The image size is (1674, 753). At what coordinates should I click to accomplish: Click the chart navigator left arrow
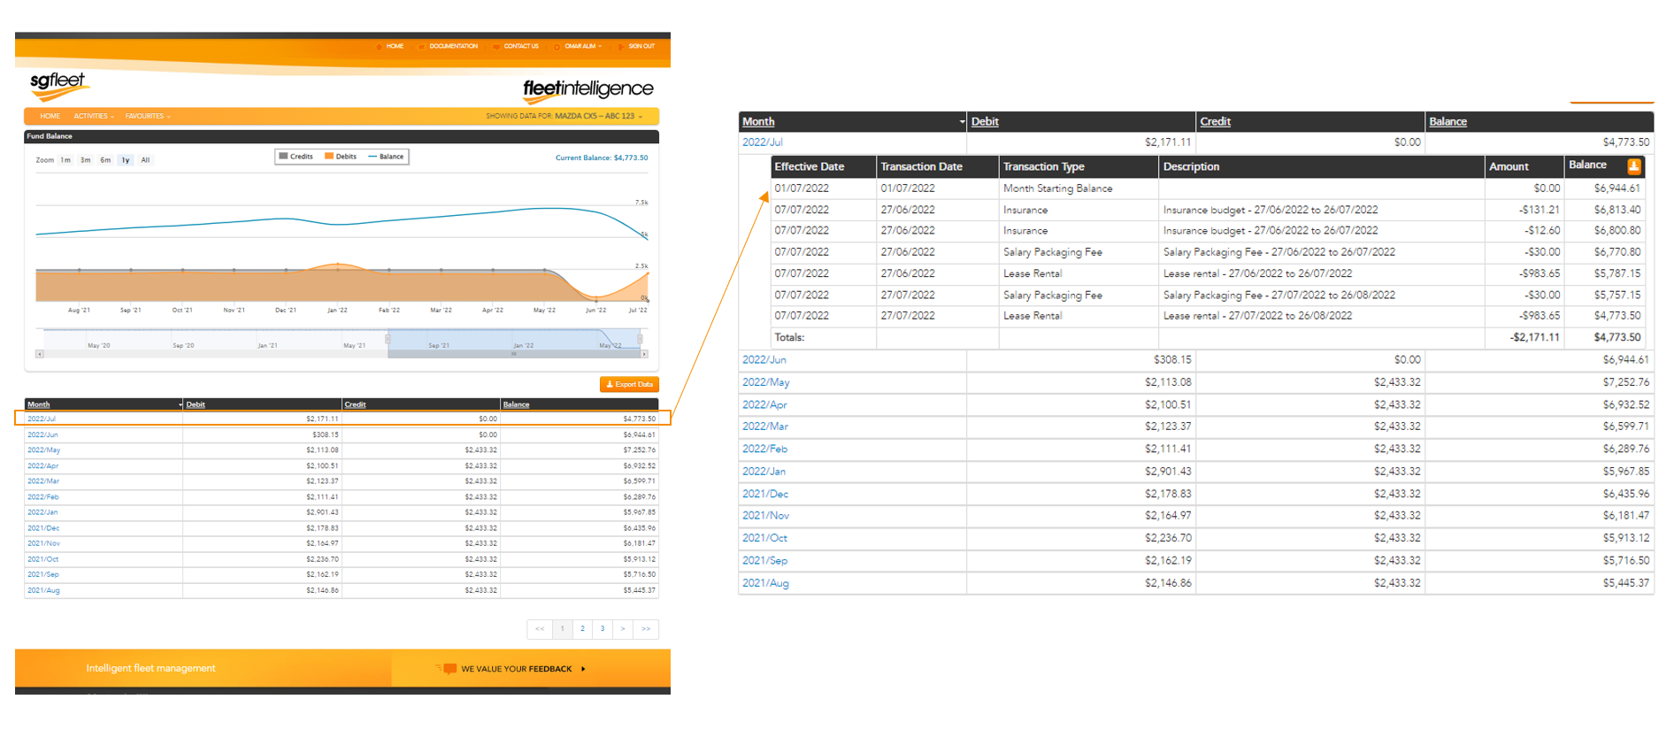tap(39, 354)
